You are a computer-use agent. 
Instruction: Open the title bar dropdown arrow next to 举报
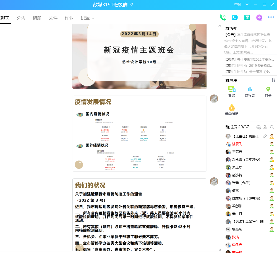(x=247, y=4)
